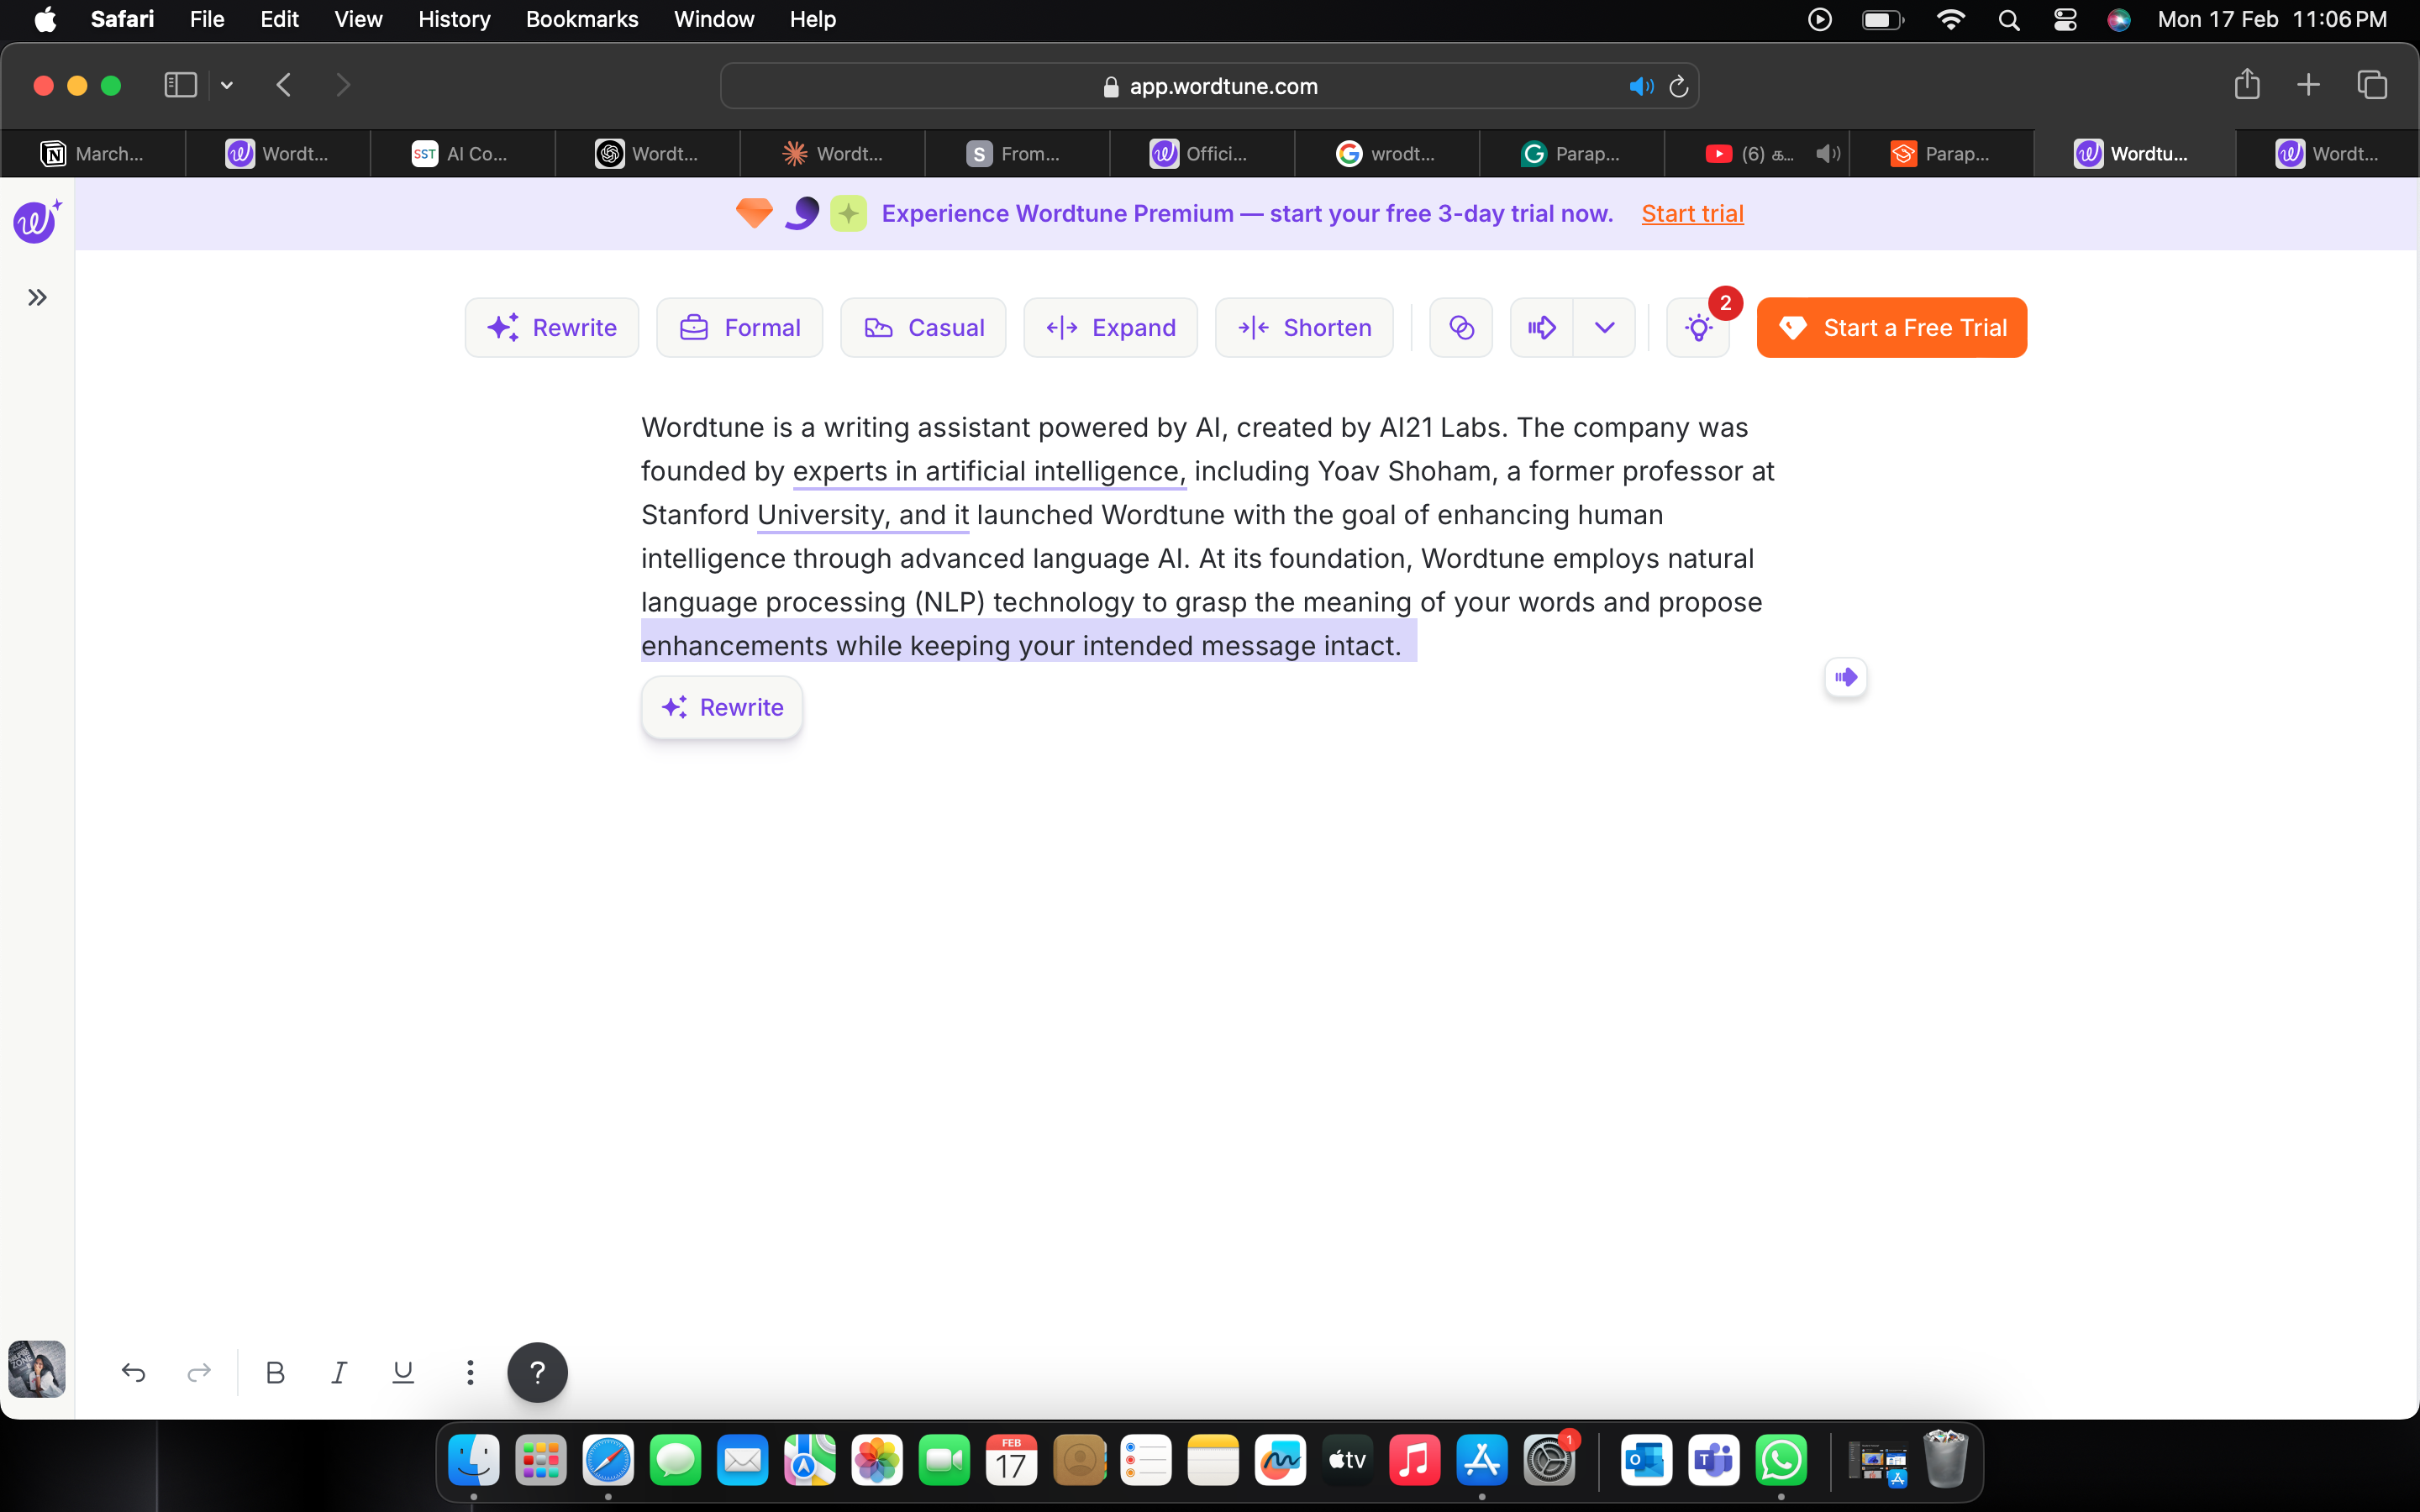Toggle bold formatting
2420x1512 pixels.
pos(275,1372)
